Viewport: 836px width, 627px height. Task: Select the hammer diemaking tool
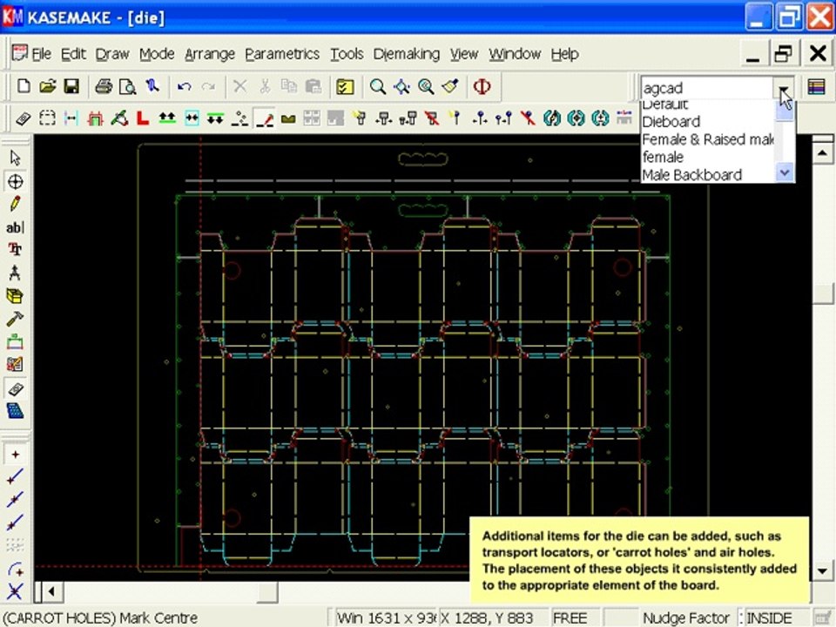pos(15,319)
